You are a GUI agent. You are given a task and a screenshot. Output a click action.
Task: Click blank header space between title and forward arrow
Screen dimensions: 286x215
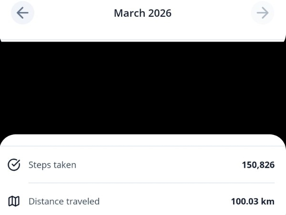tap(212, 13)
